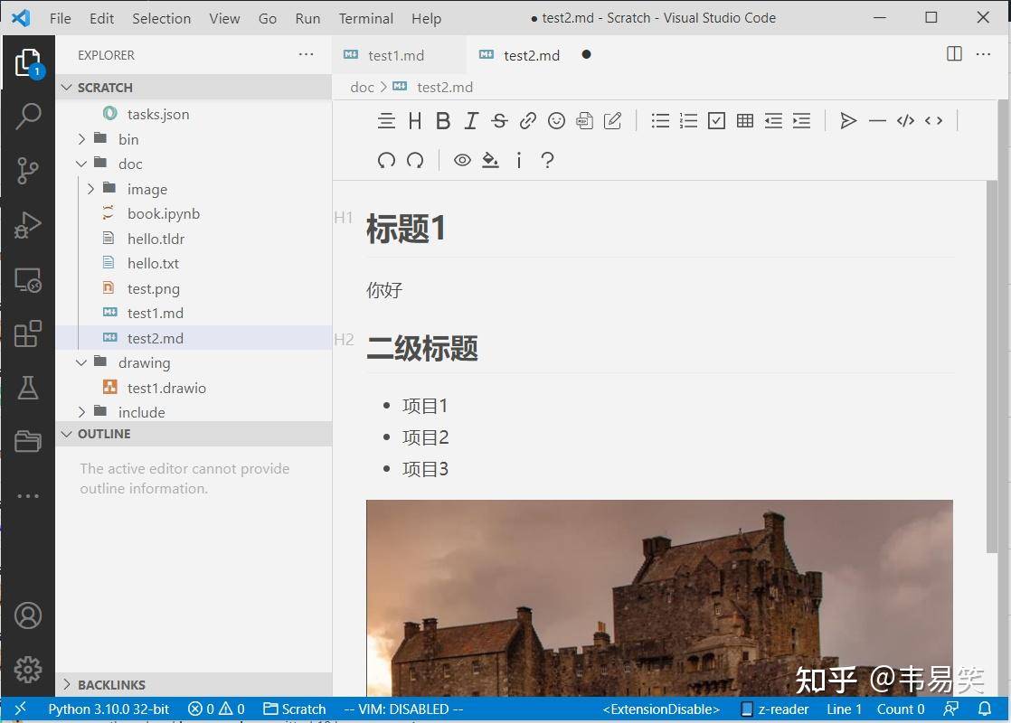Insert inline code

coord(933,120)
